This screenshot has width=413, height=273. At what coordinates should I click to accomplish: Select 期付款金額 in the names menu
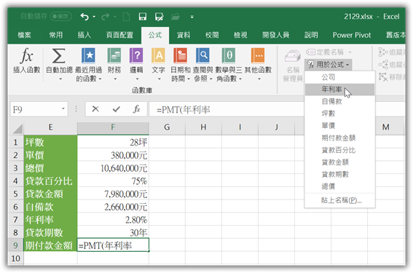[339, 138]
